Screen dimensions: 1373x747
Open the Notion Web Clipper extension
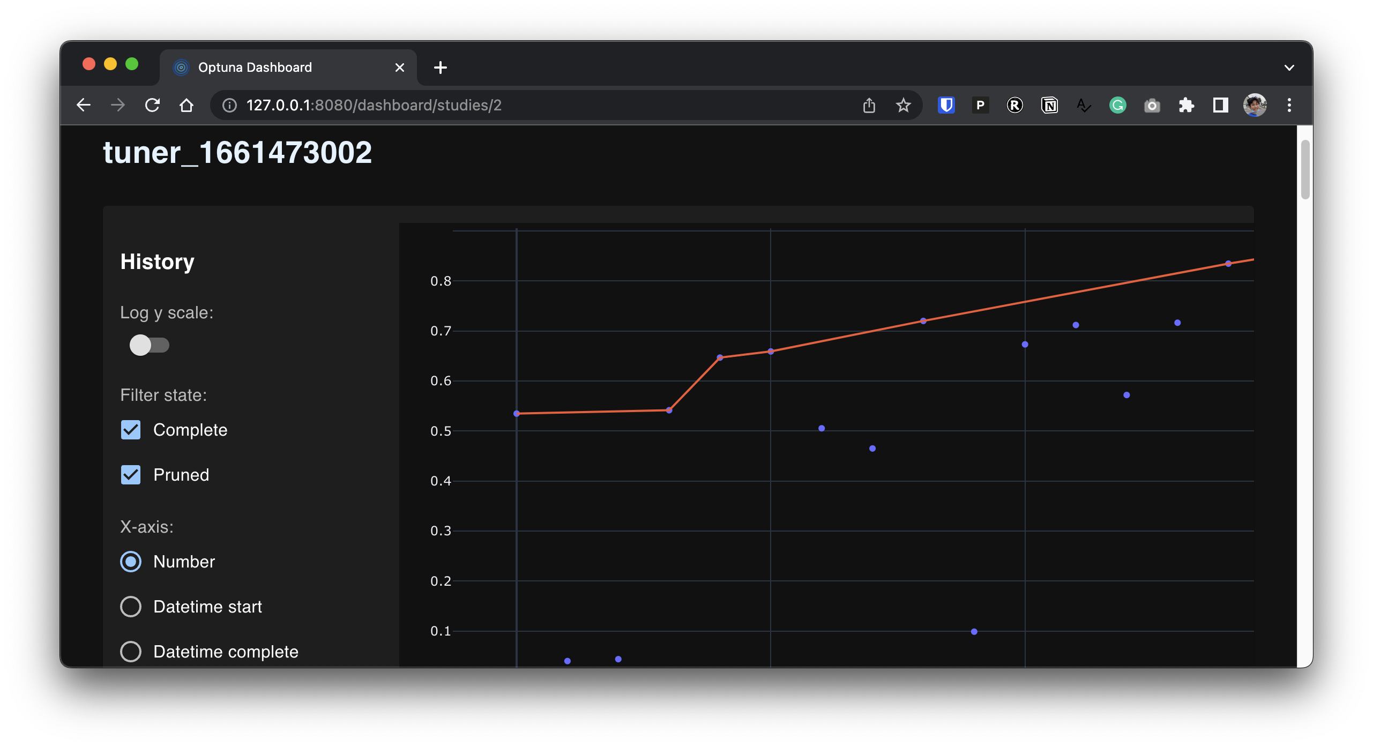1049,105
